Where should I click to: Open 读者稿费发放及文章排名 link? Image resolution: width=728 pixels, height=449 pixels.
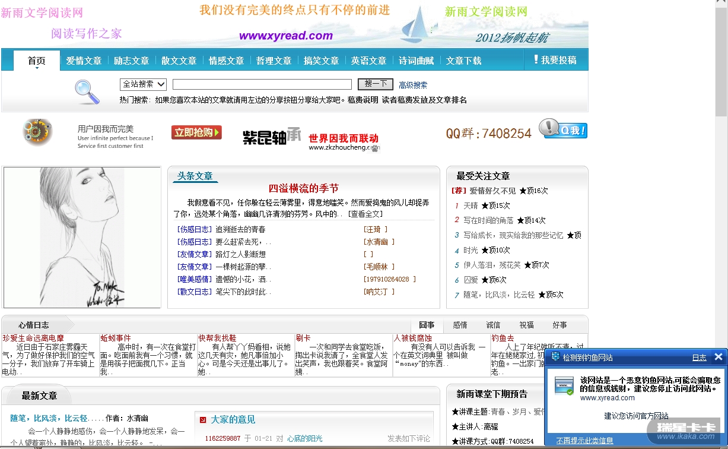point(424,100)
